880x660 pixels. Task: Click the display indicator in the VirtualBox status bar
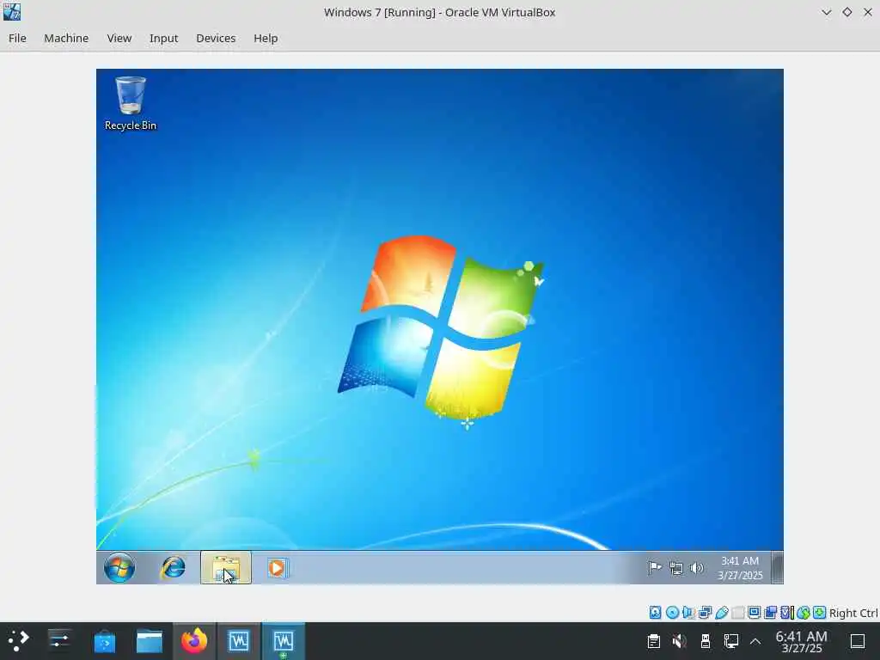click(x=755, y=612)
